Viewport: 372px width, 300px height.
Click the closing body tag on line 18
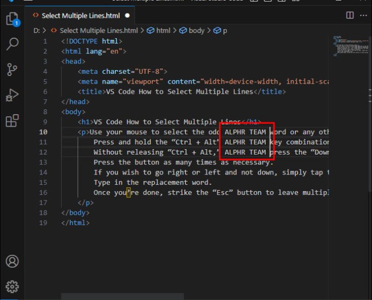[75, 213]
